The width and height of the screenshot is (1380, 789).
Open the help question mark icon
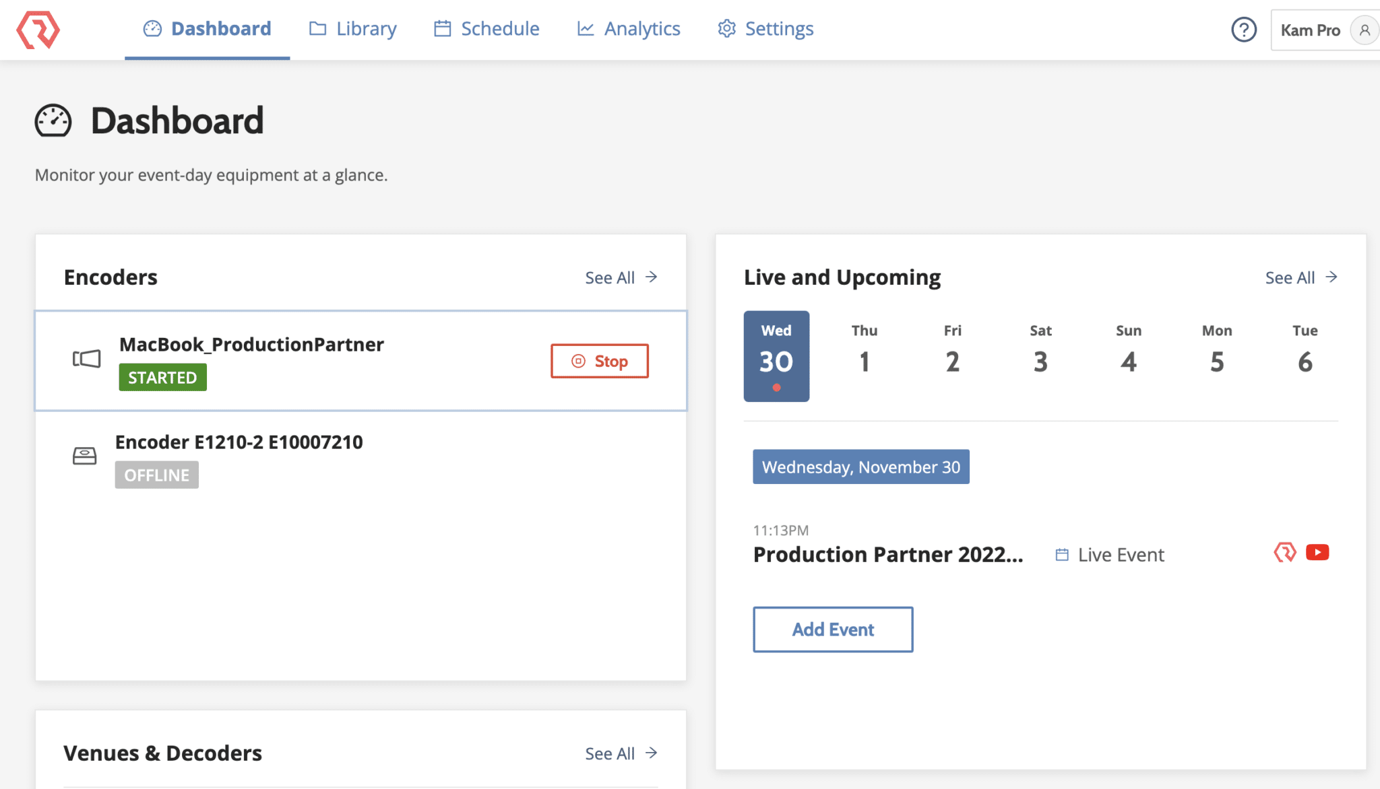(1243, 30)
